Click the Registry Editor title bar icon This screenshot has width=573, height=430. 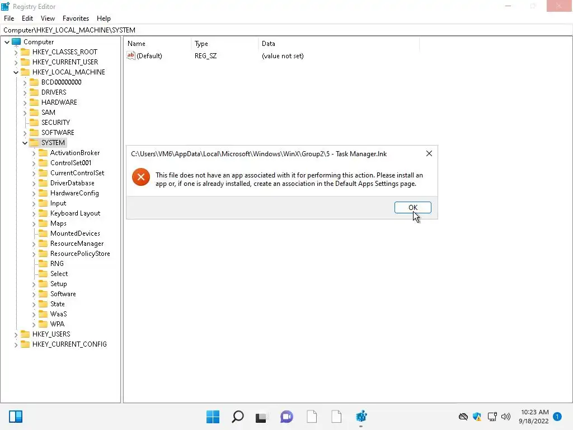(x=5, y=6)
